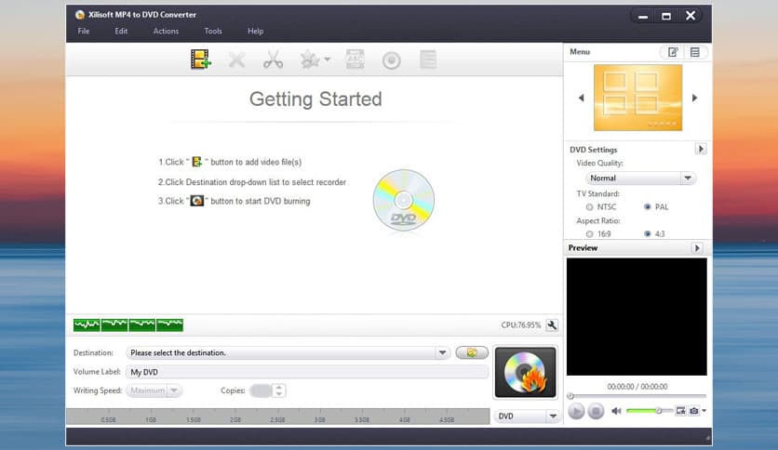Start burning with the disc flame button
Screen dimensions: 778x450
pos(526,372)
